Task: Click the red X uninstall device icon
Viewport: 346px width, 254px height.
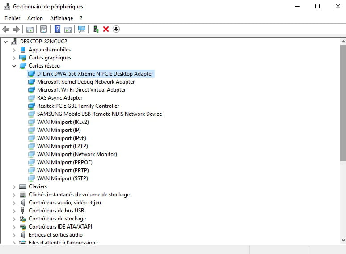Action: (106, 29)
